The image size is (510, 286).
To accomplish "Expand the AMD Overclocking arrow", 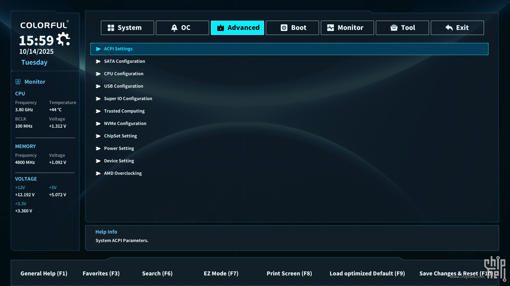I will (98, 173).
